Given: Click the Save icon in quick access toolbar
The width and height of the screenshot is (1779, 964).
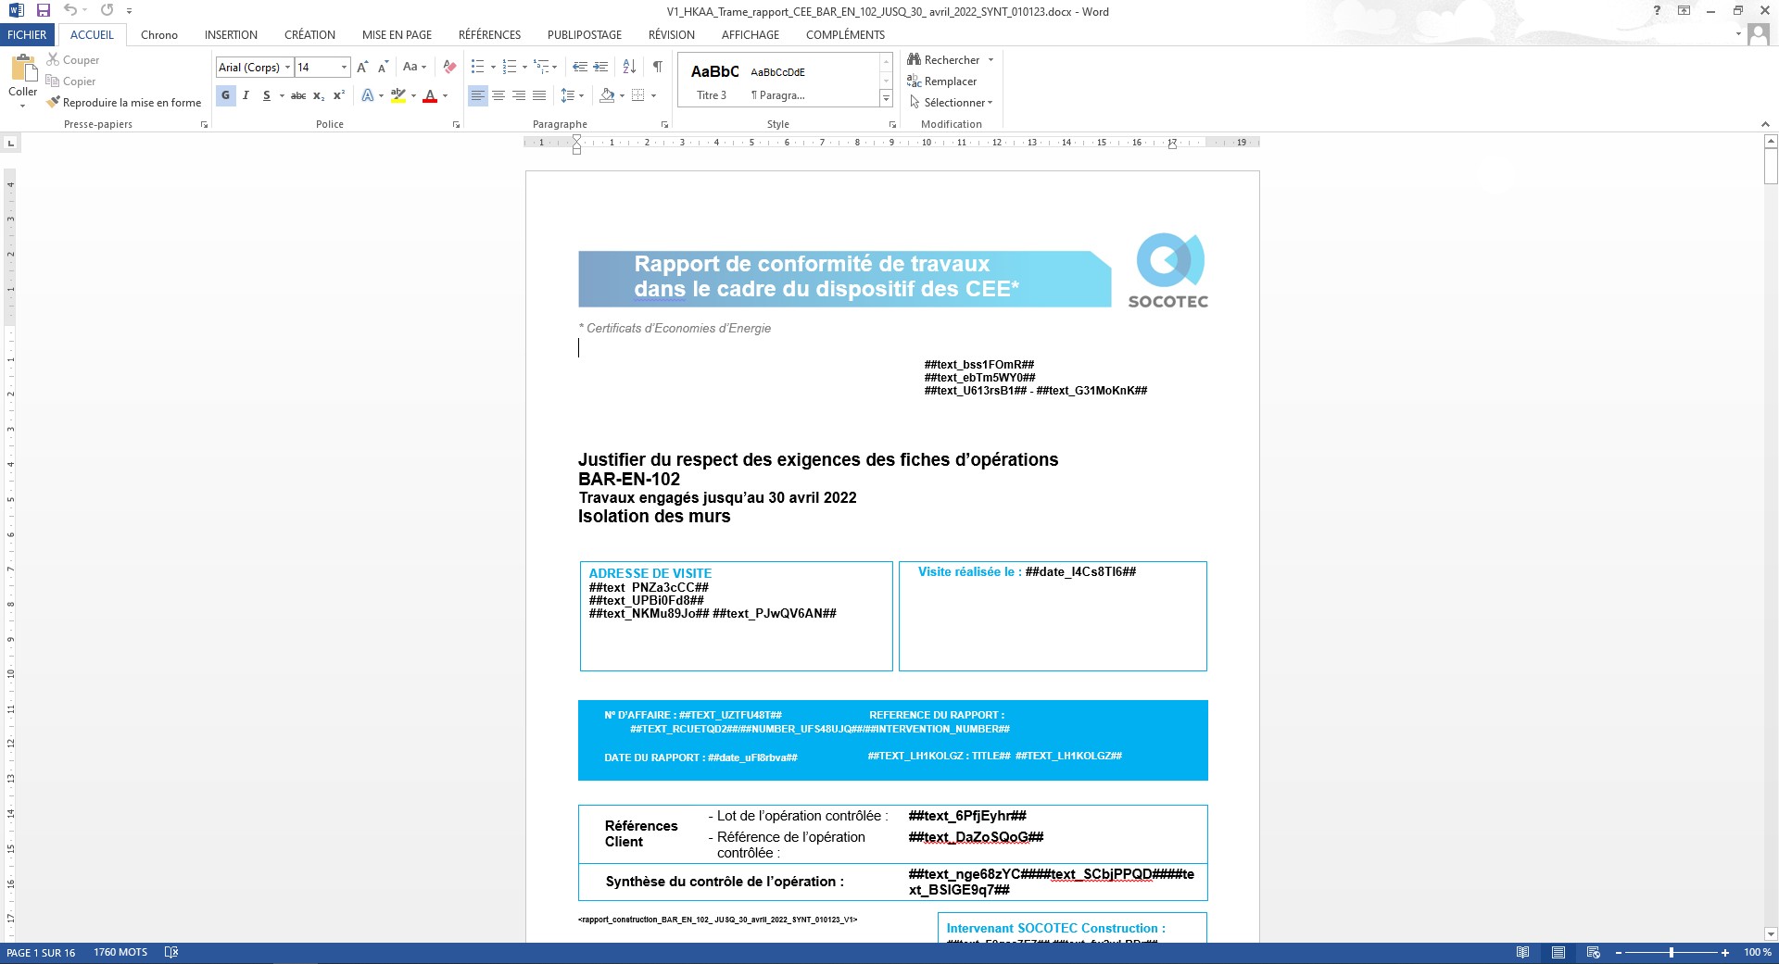Looking at the screenshot, I should [43, 10].
